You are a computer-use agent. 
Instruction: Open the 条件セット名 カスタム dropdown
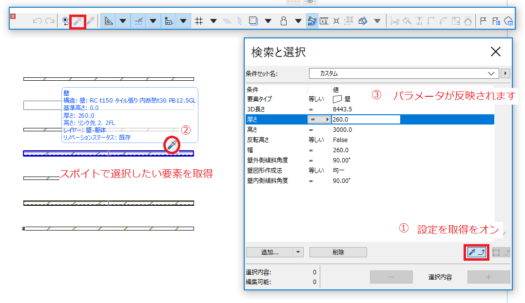click(404, 73)
